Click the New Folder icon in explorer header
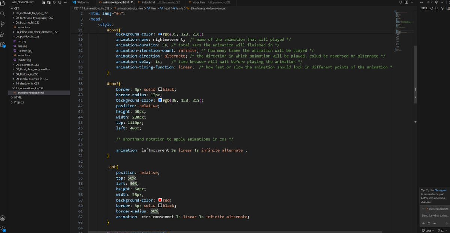450x233 pixels. 49,2
